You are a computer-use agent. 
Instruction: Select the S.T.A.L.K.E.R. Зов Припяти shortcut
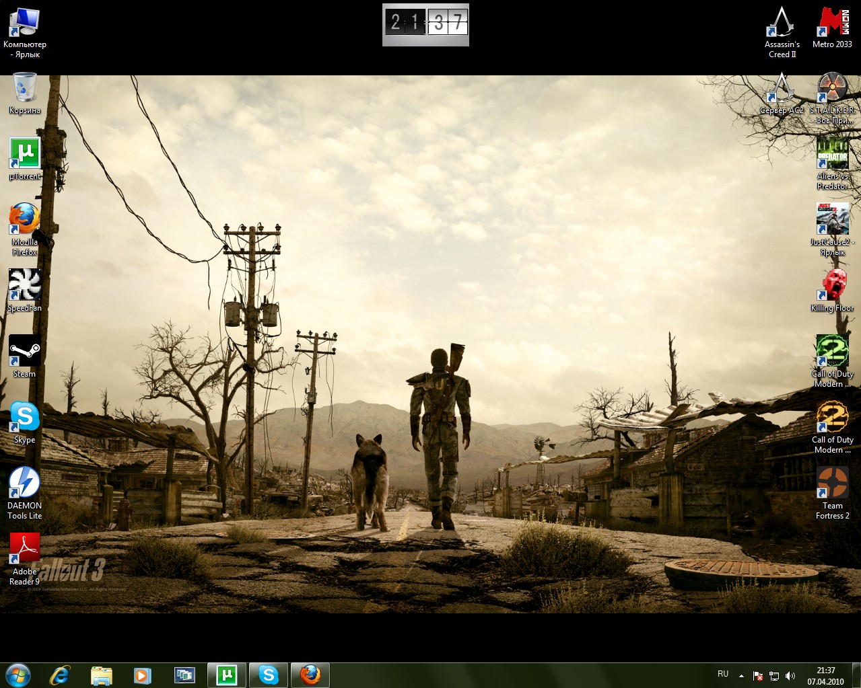833,98
